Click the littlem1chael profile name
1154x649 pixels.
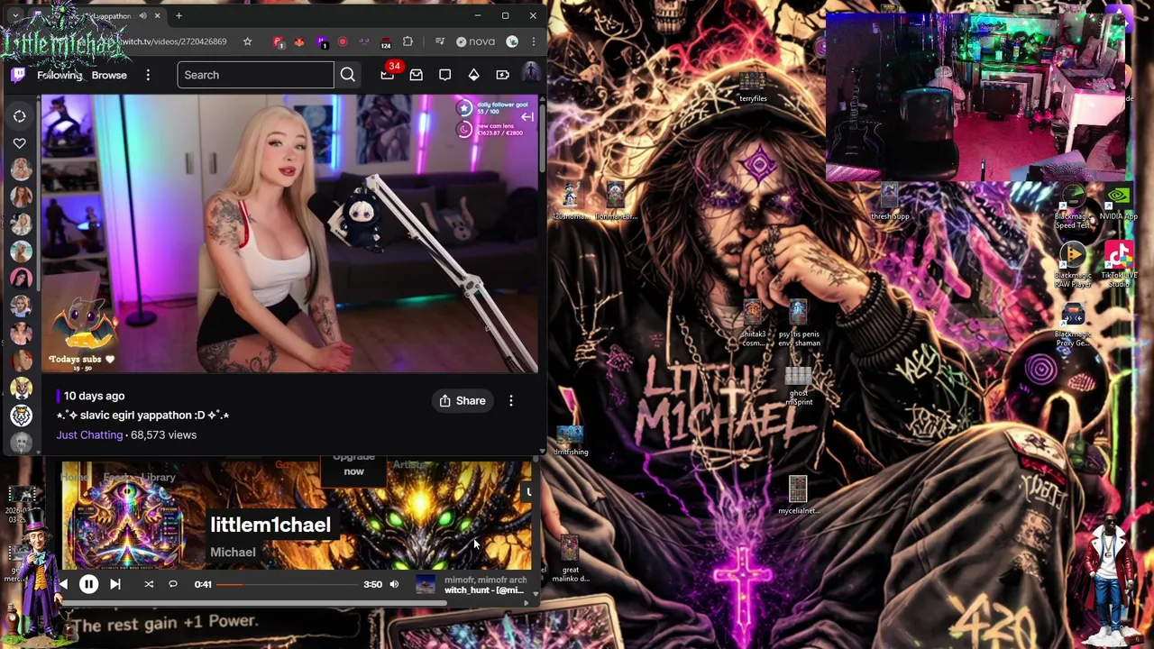270,526
